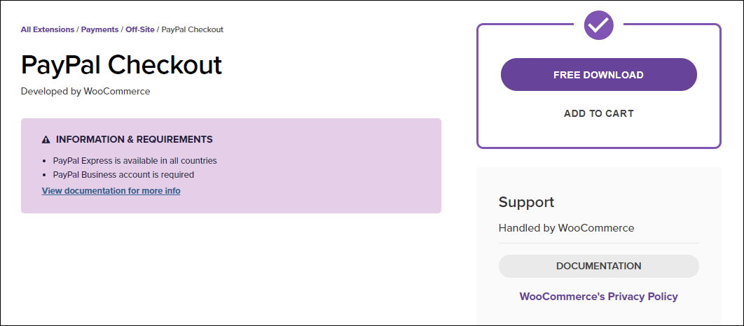Image resolution: width=744 pixels, height=326 pixels.
Task: Click the Developed by WooCommerce text
Action: click(x=85, y=92)
